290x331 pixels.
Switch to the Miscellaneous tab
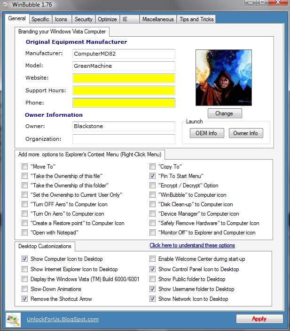[158, 19]
